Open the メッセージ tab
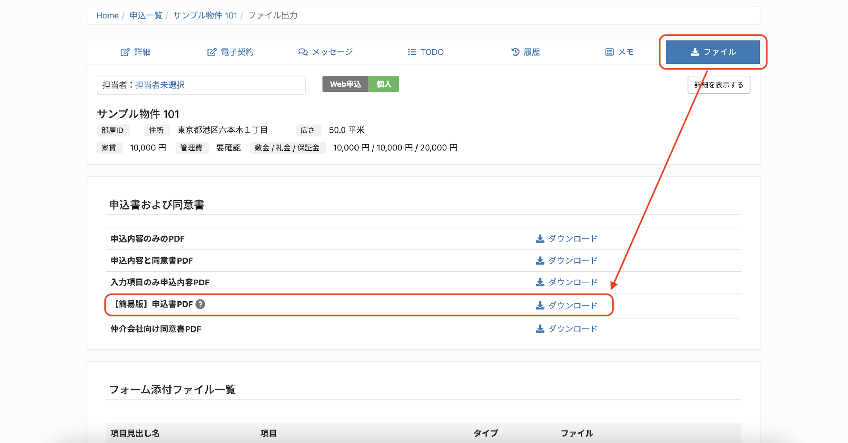Viewport: 848px width, 443px height. pyautogui.click(x=325, y=52)
